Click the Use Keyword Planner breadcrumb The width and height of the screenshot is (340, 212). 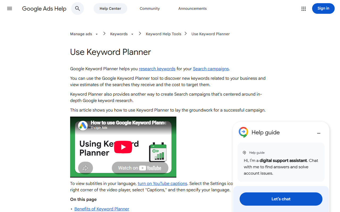point(211,34)
